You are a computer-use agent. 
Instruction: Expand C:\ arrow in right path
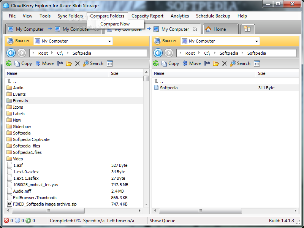point(199,53)
